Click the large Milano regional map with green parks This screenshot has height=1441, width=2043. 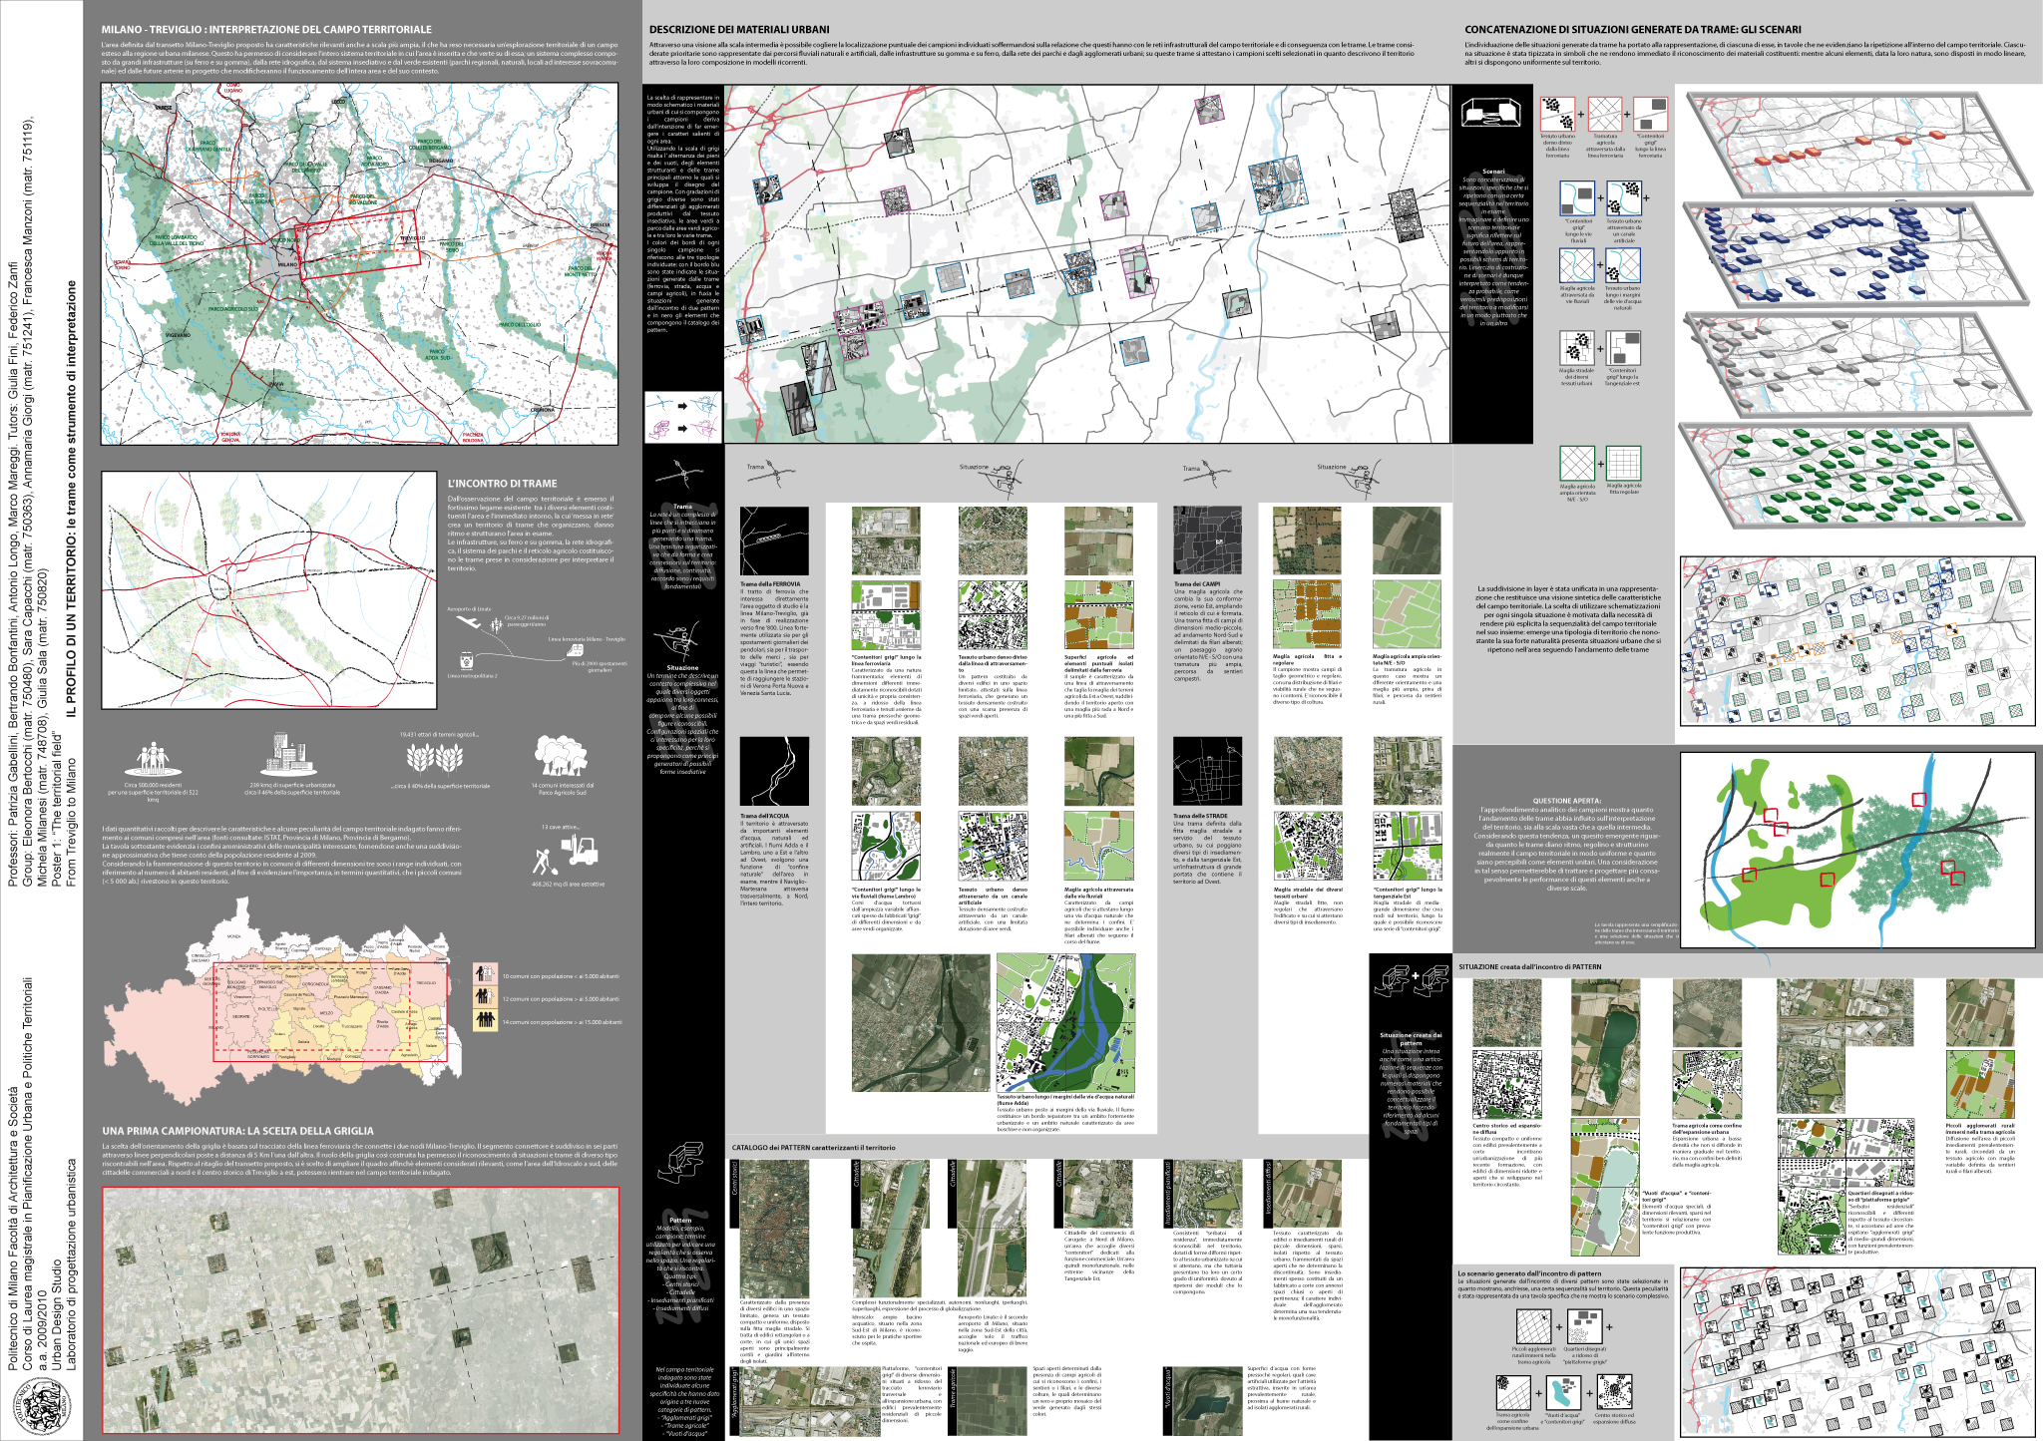[x=359, y=263]
